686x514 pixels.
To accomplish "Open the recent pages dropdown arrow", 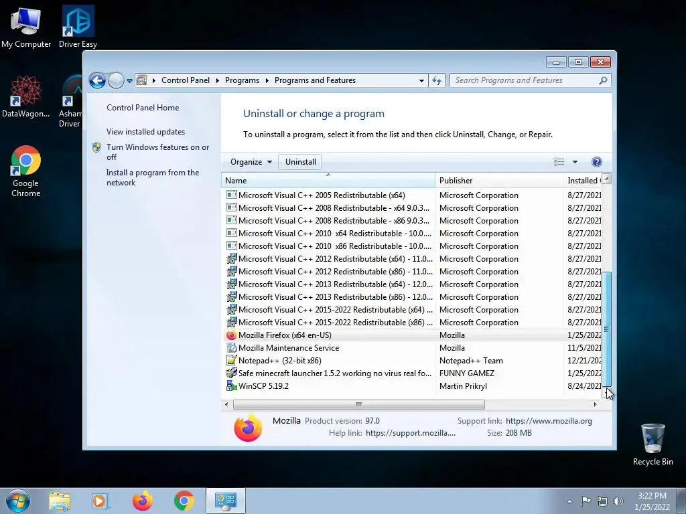I will coord(129,81).
